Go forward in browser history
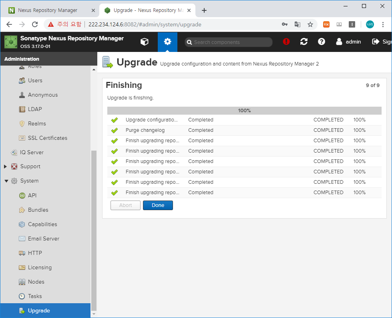Screen dimensions: 392x318 coord(22,24)
